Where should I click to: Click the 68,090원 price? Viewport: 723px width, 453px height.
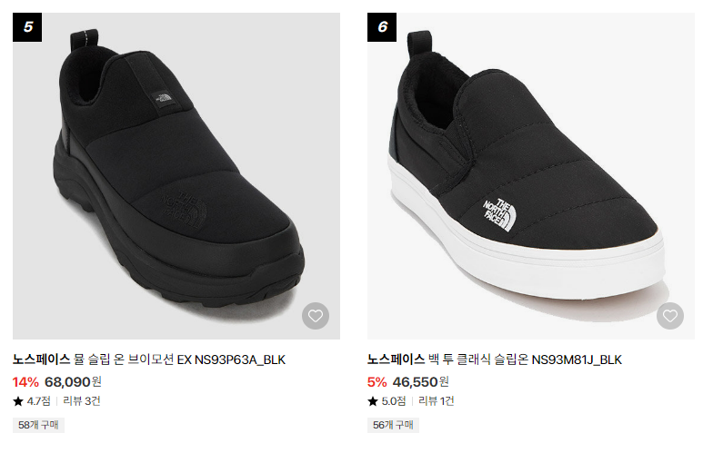(x=74, y=381)
